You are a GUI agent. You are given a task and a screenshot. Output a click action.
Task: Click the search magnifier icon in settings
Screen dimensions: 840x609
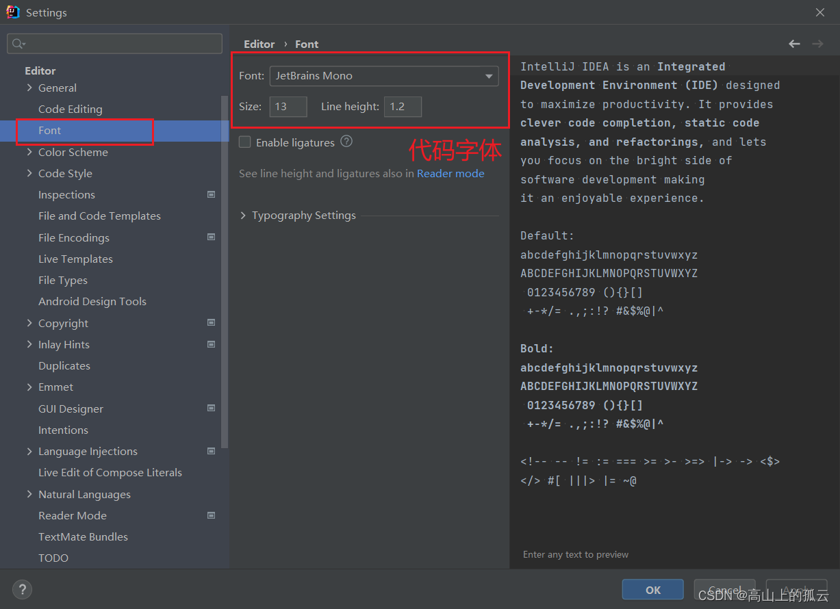pos(18,44)
